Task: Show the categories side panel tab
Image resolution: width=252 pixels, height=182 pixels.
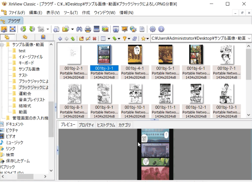Action: 43,37
